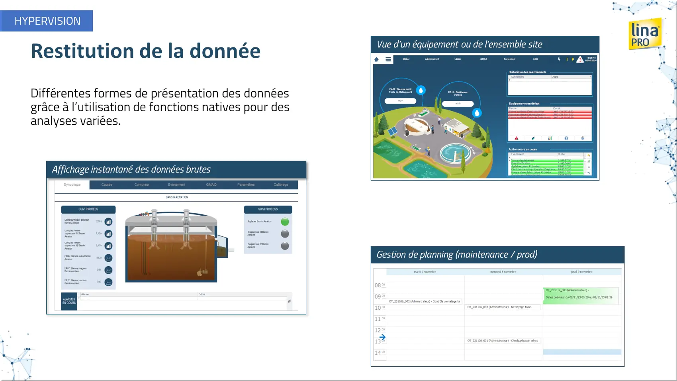
Task: Click the water drop icon on EA11 gauge
Action: click(x=477, y=113)
